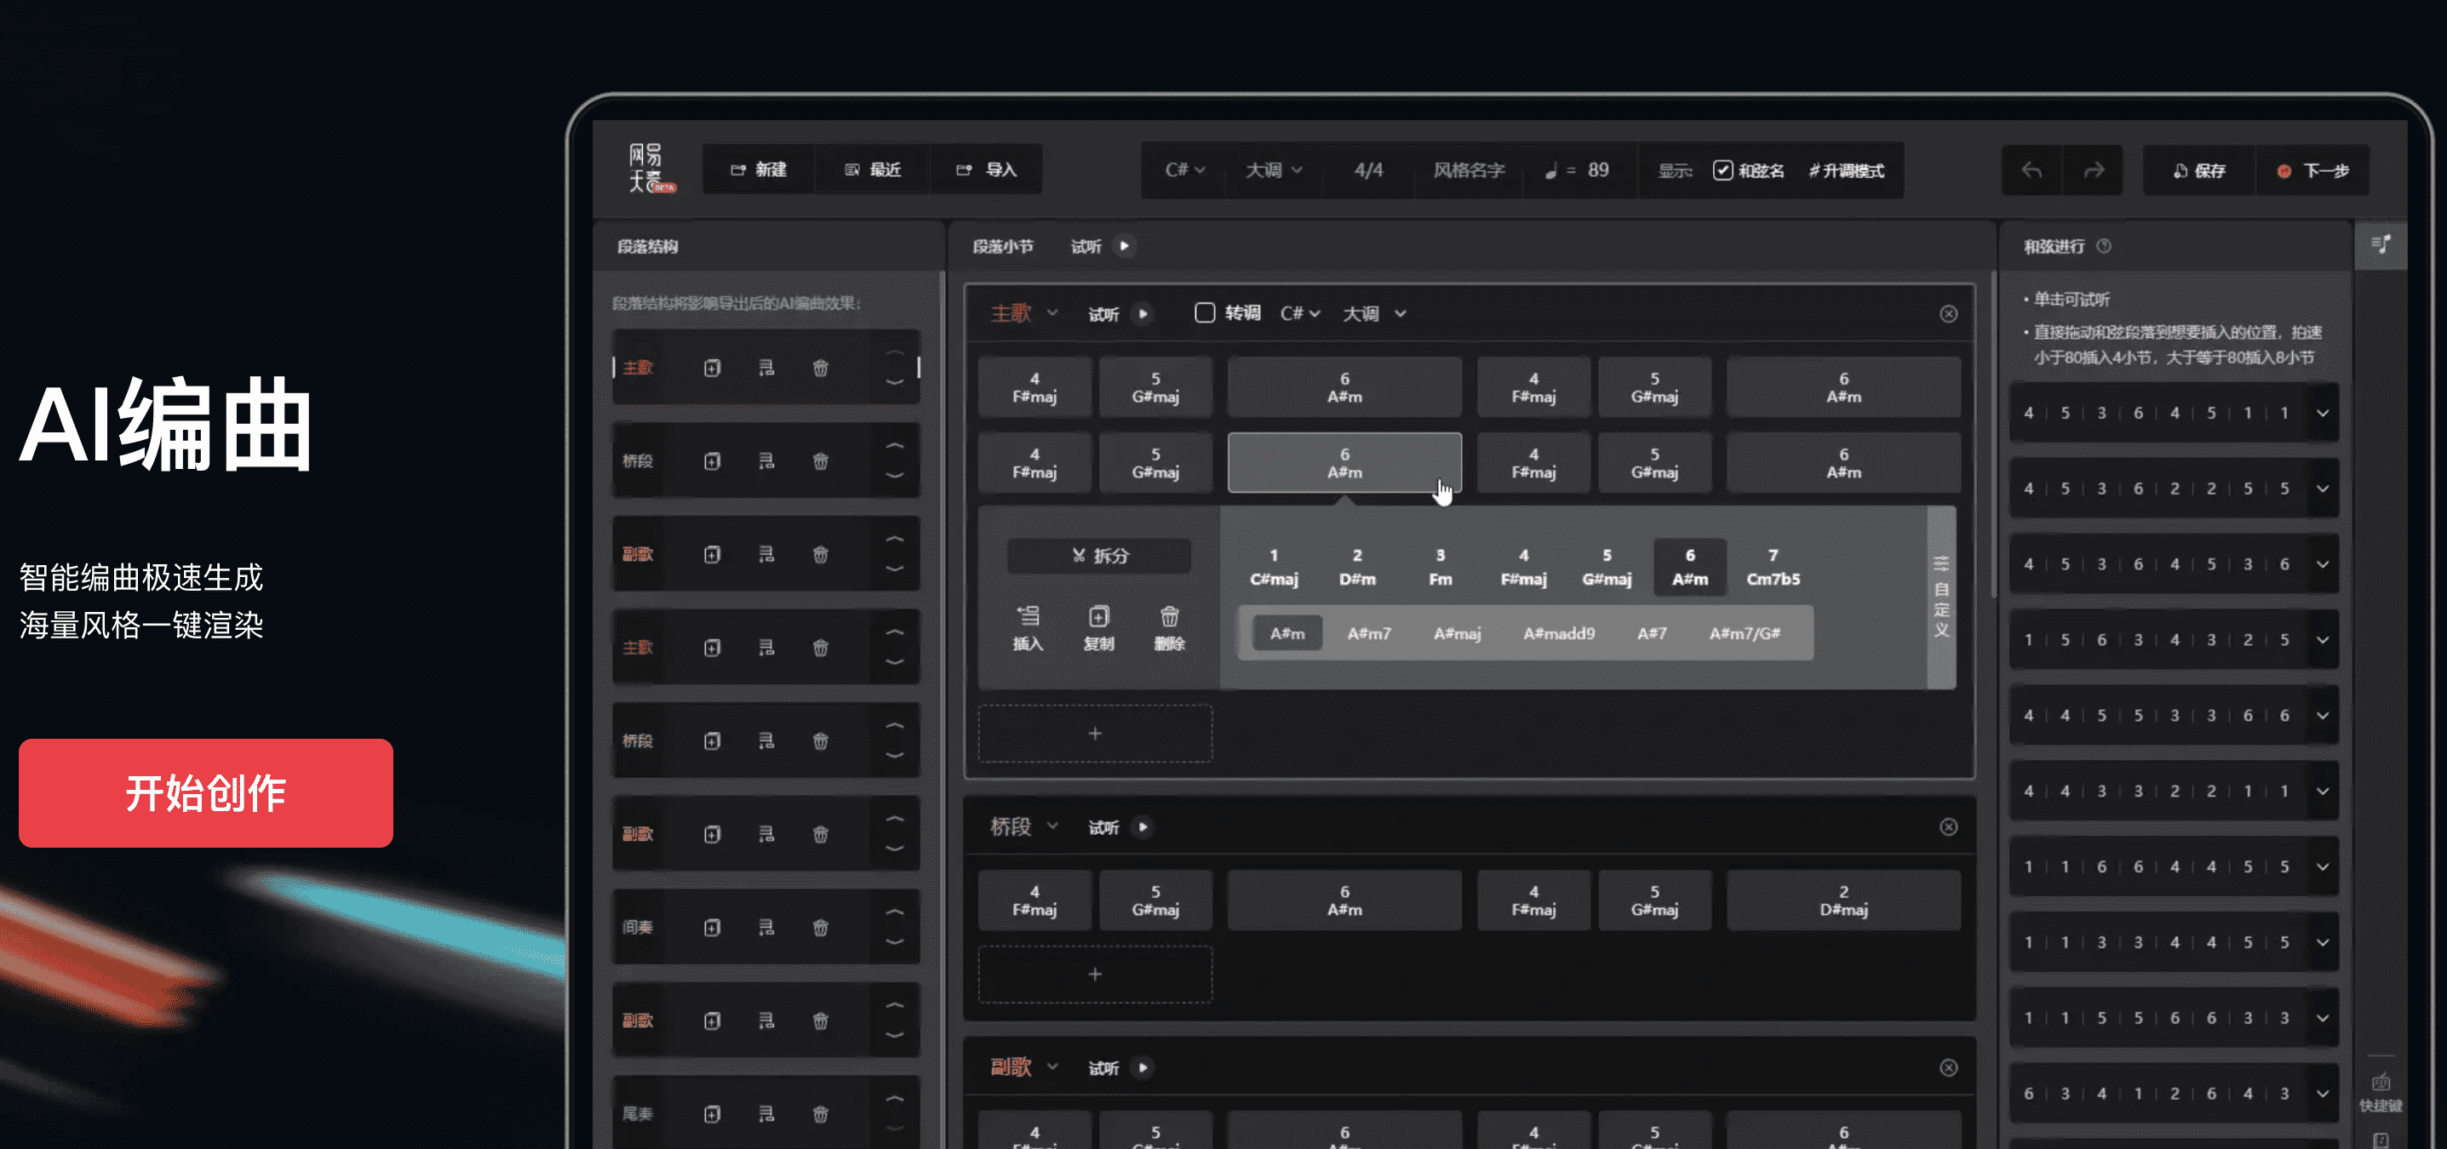The width and height of the screenshot is (2447, 1149).
Task: Play the 段落小节 preview (试听) button
Action: [1124, 246]
